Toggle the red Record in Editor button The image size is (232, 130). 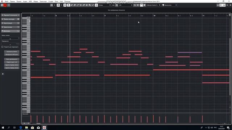point(5,5)
